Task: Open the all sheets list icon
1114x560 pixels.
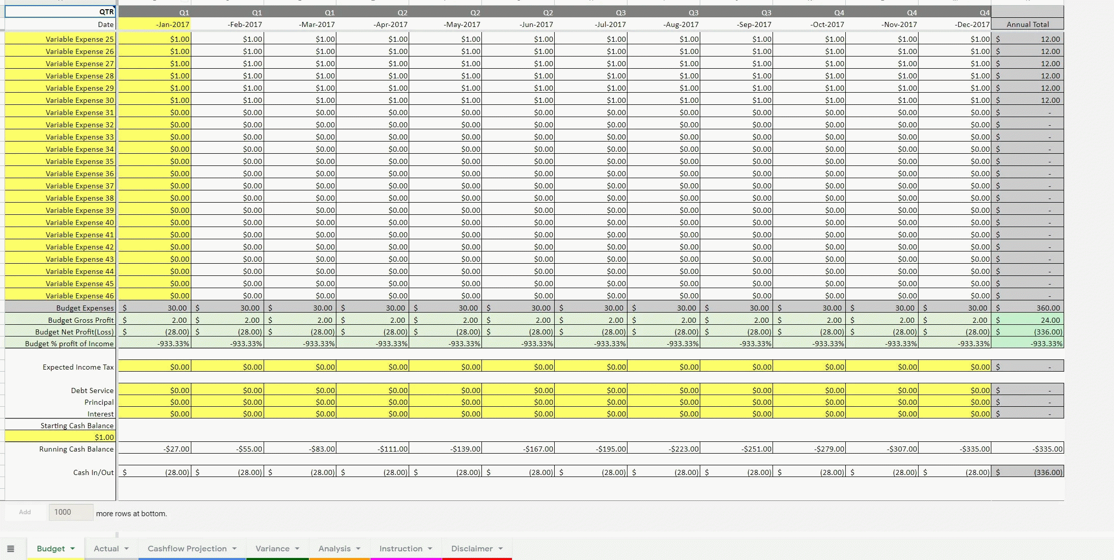Action: (x=10, y=548)
